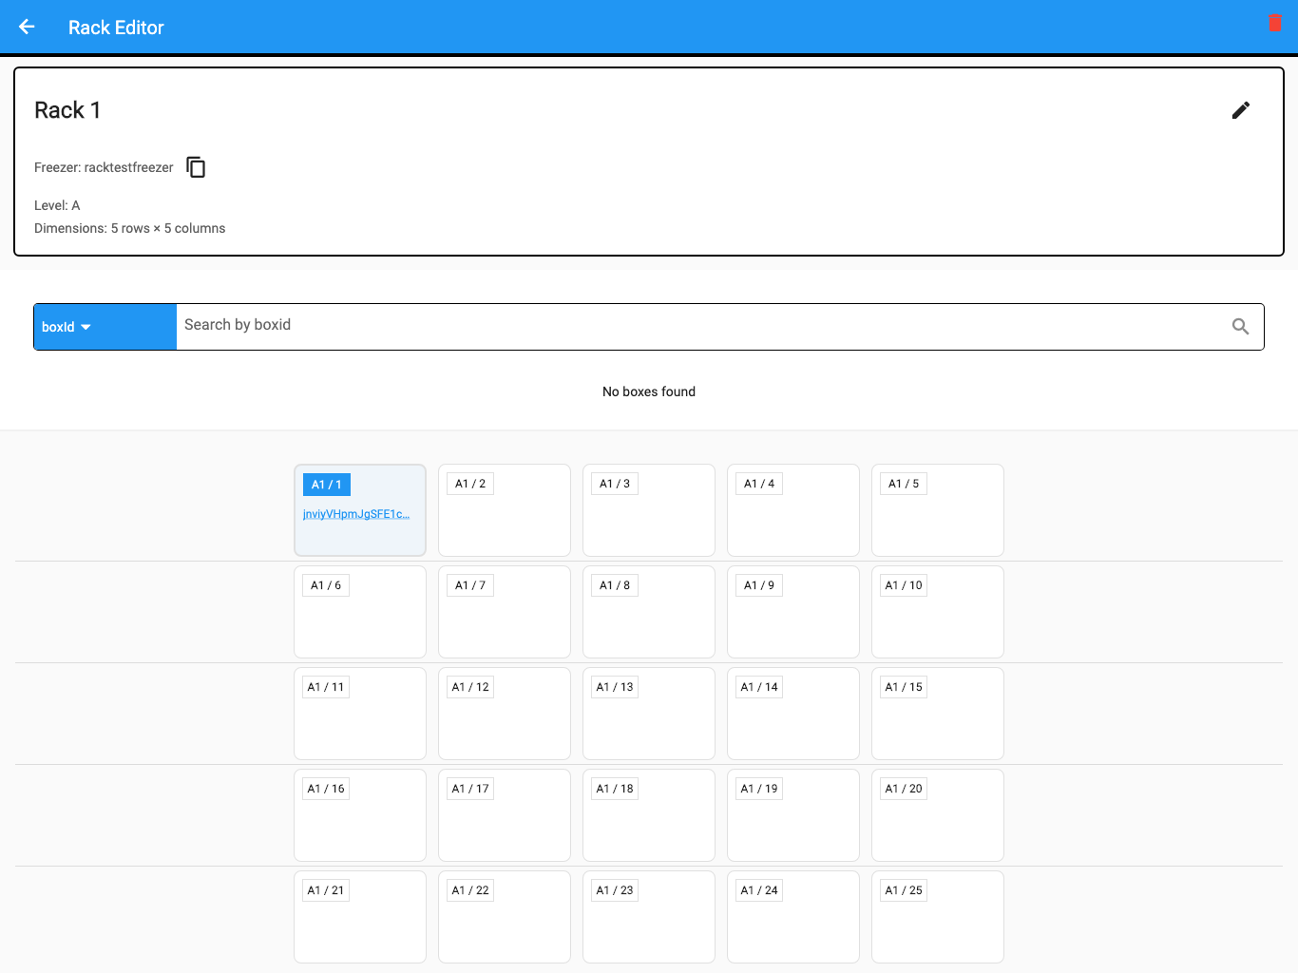Select rack slot A1 / 5
Image resolution: width=1298 pixels, height=973 pixels.
pos(938,510)
